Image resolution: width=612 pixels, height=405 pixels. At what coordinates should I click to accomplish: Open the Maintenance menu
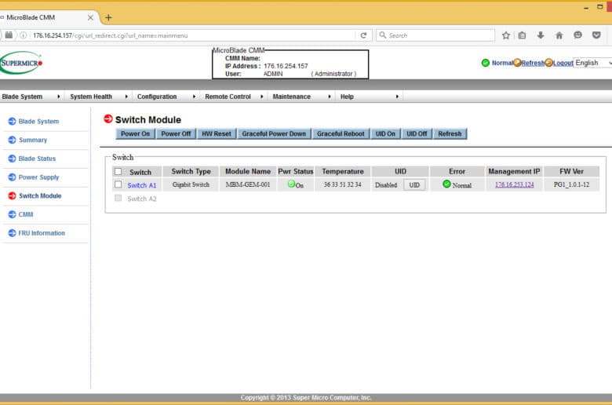[292, 97]
